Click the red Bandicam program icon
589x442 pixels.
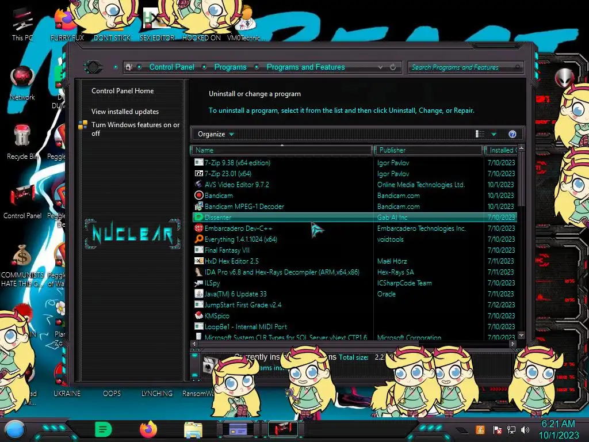198,196
